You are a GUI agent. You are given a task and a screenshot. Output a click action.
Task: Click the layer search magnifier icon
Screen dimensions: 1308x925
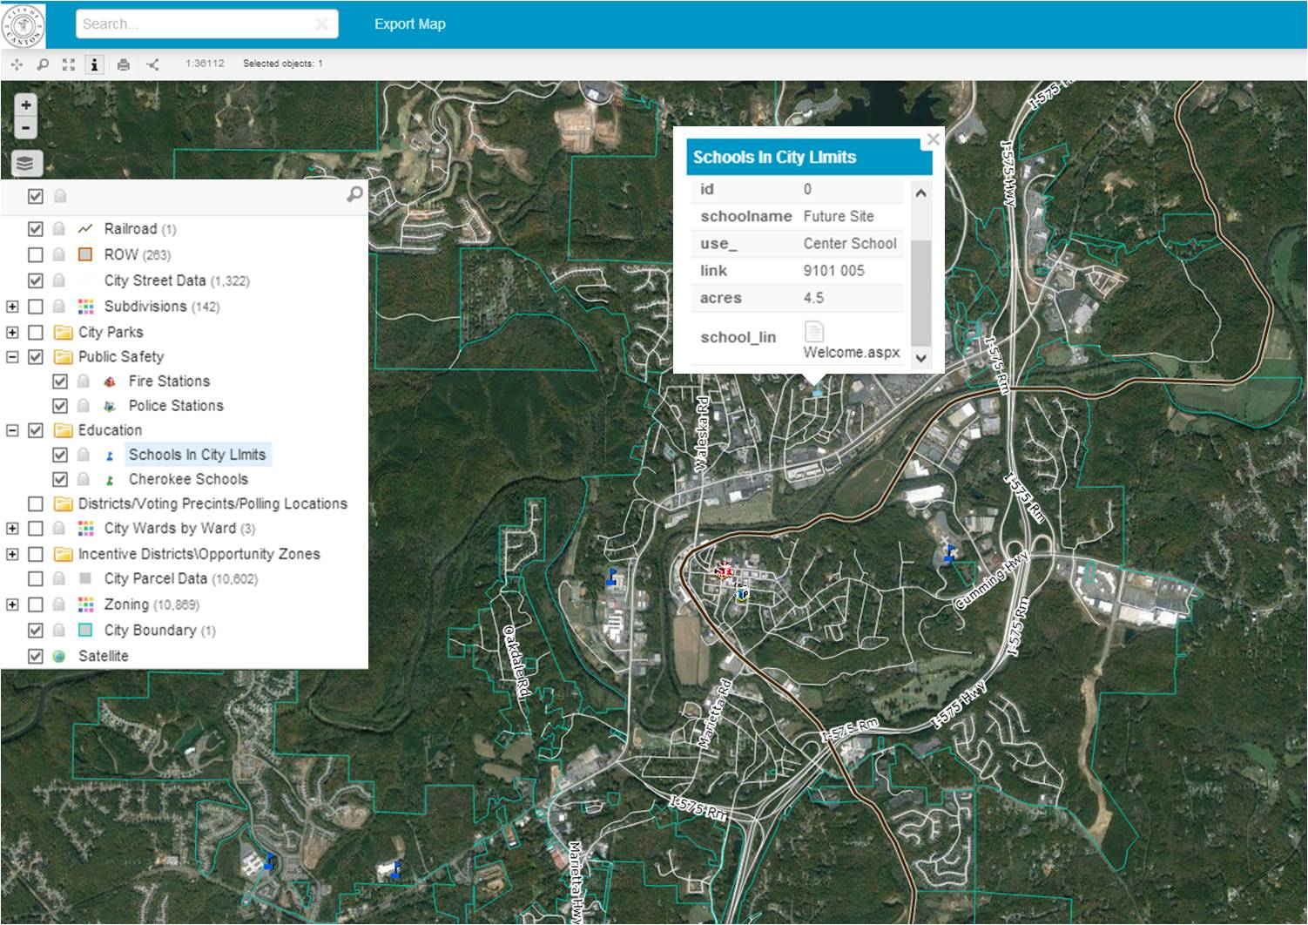[x=354, y=194]
